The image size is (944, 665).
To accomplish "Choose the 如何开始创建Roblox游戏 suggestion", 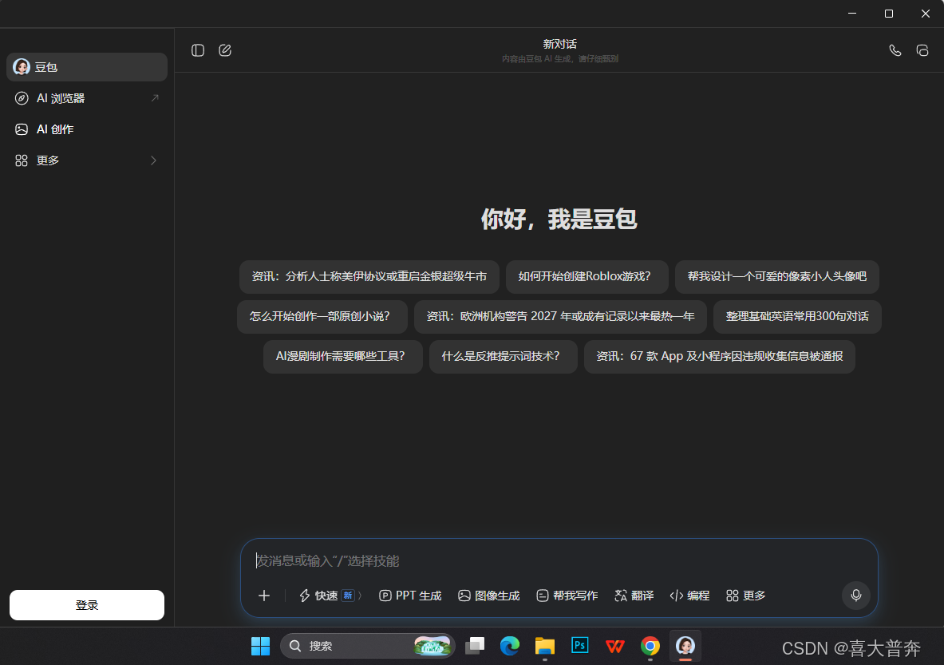I will (587, 276).
